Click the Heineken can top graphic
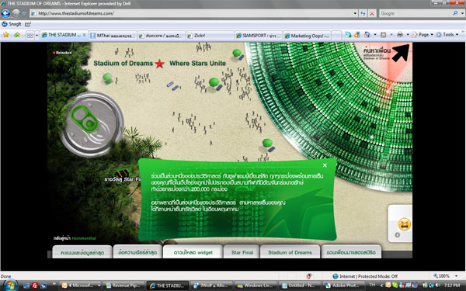This screenshot has width=466, height=291. pyautogui.click(x=92, y=124)
